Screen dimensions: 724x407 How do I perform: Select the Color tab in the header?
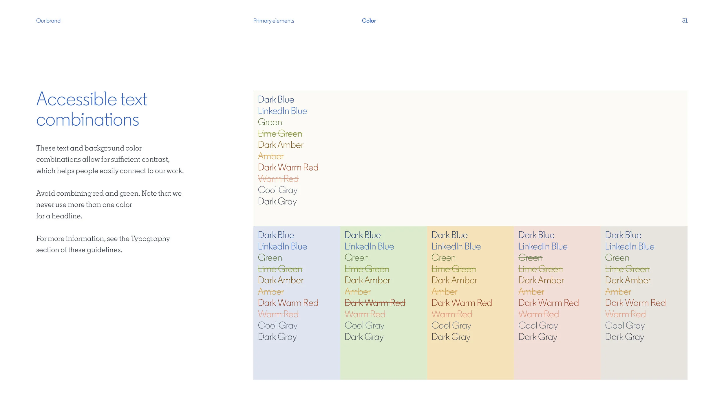tap(369, 21)
